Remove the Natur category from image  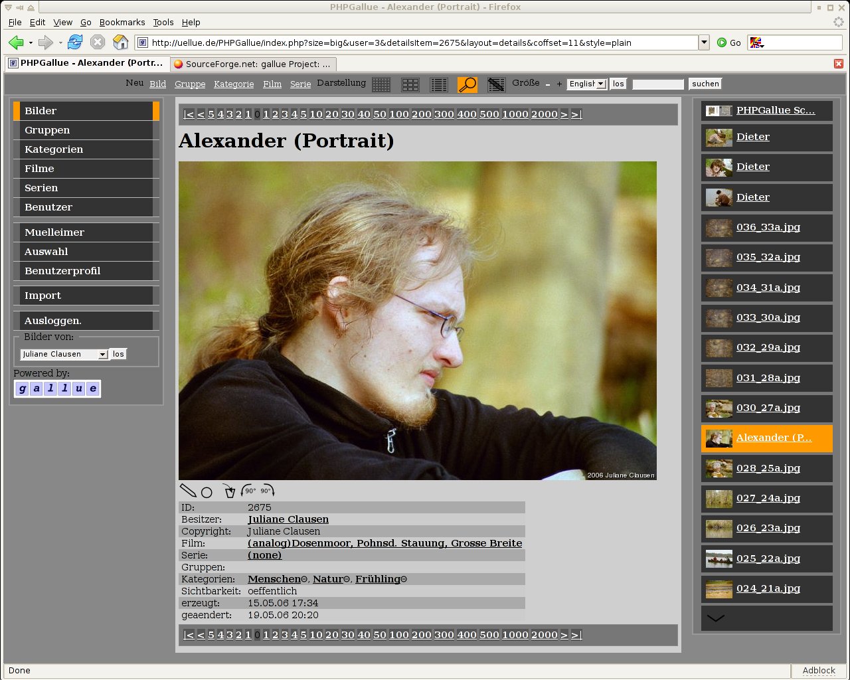[x=347, y=580]
